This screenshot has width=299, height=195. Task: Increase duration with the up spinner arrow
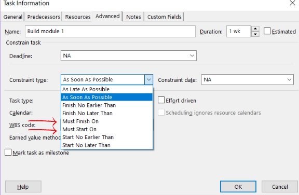(x=255, y=29)
